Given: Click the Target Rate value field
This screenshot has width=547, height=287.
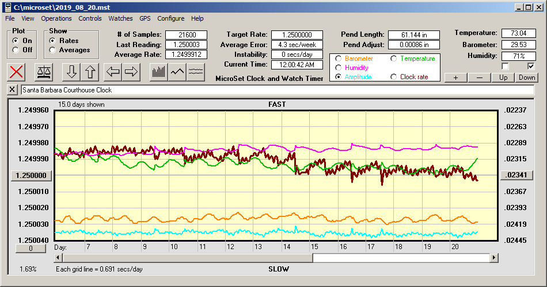Looking at the screenshot, I should 297,35.
